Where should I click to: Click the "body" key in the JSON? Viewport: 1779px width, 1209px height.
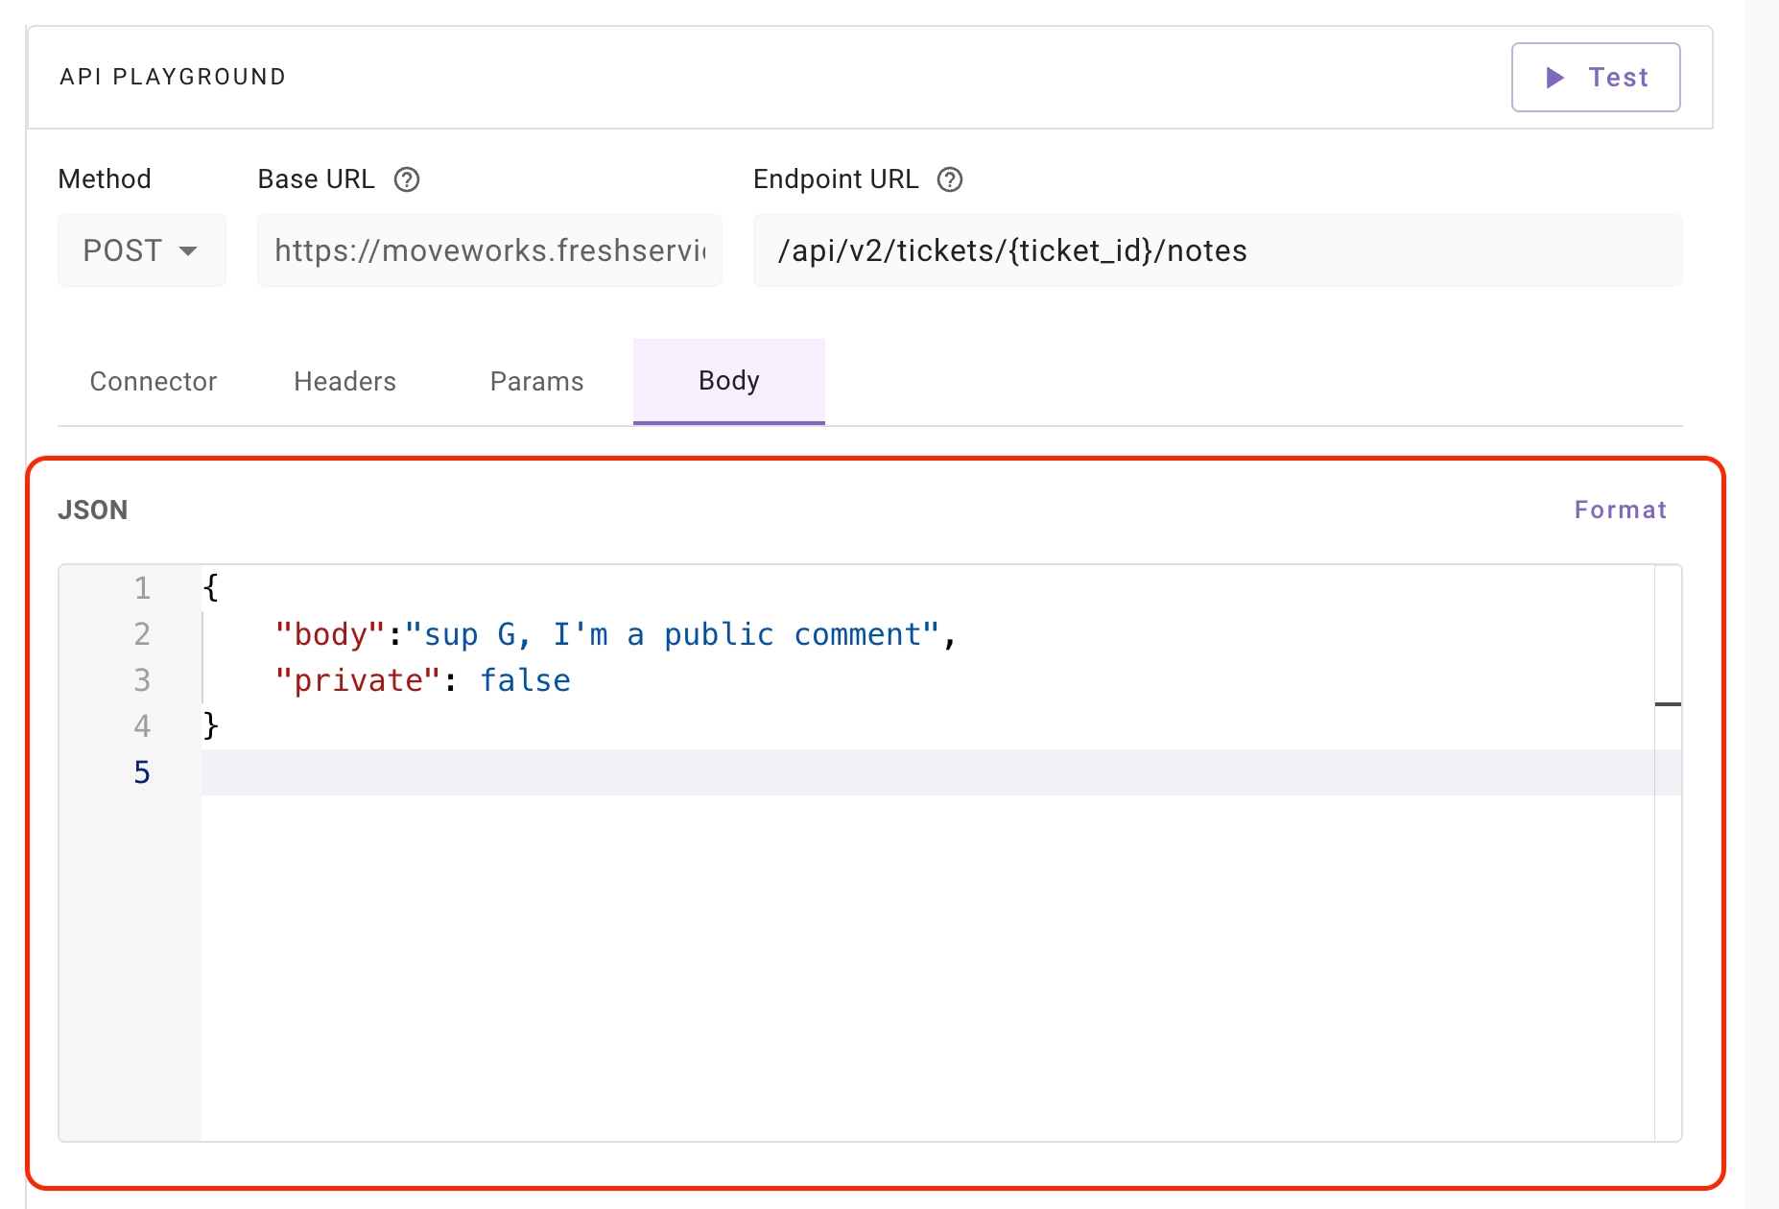tap(330, 634)
